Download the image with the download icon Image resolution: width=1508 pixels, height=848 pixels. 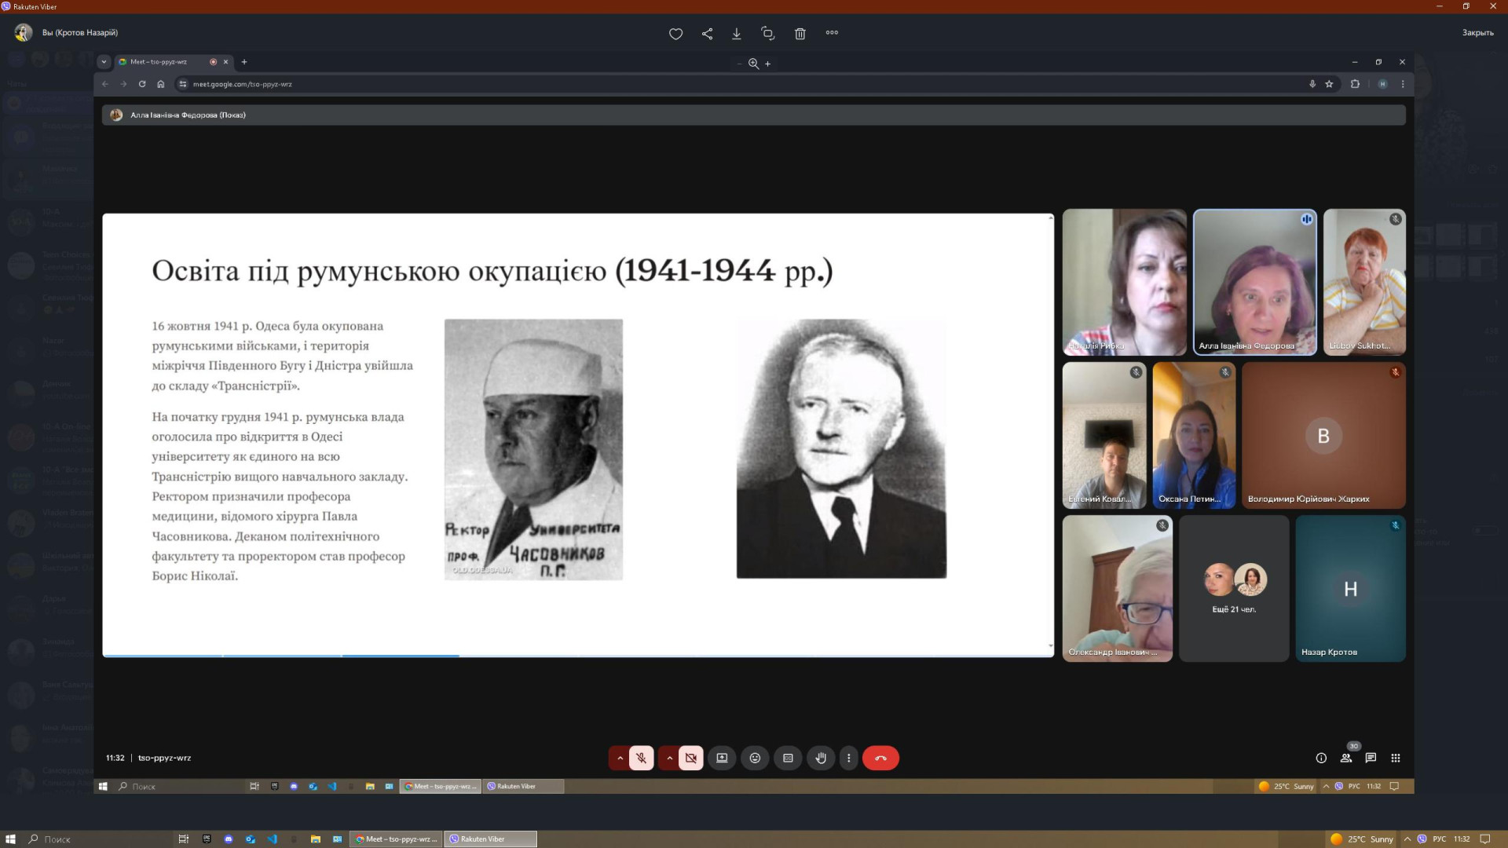tap(737, 34)
